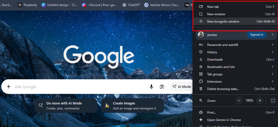Start voice search with microphone icon
Image resolution: width=278 pixels, height=127 pixels.
[151, 87]
